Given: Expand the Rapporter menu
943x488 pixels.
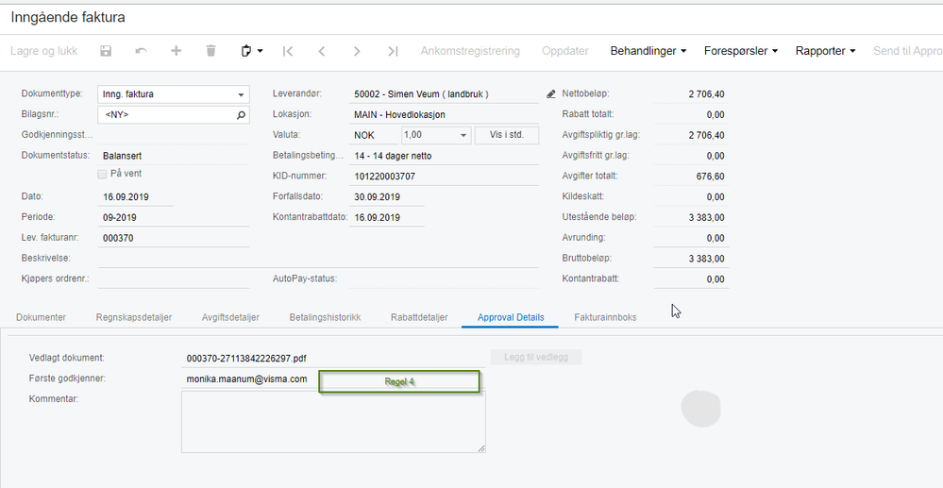Looking at the screenshot, I should coord(826,51).
